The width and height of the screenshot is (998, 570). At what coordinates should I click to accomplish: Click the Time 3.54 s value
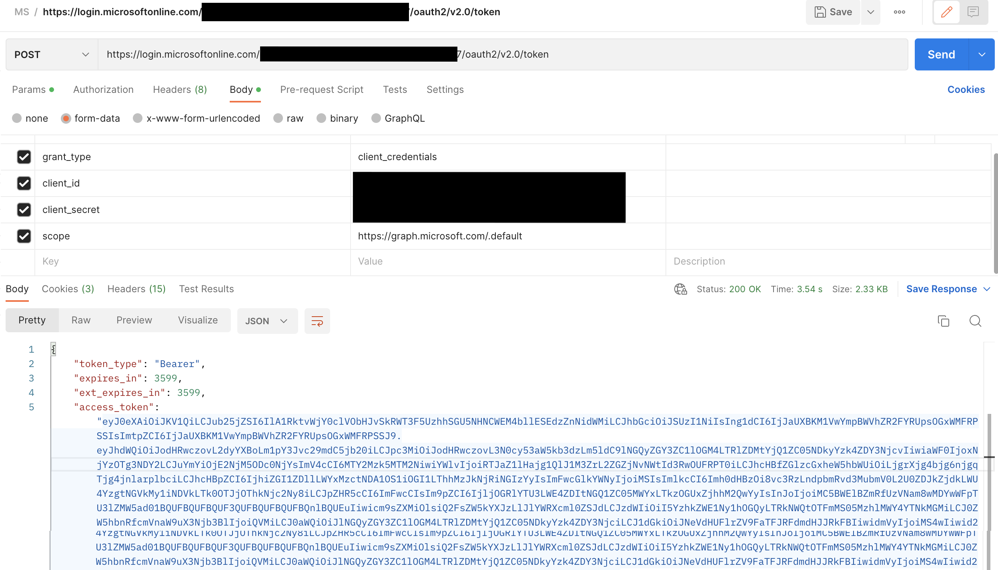click(810, 289)
